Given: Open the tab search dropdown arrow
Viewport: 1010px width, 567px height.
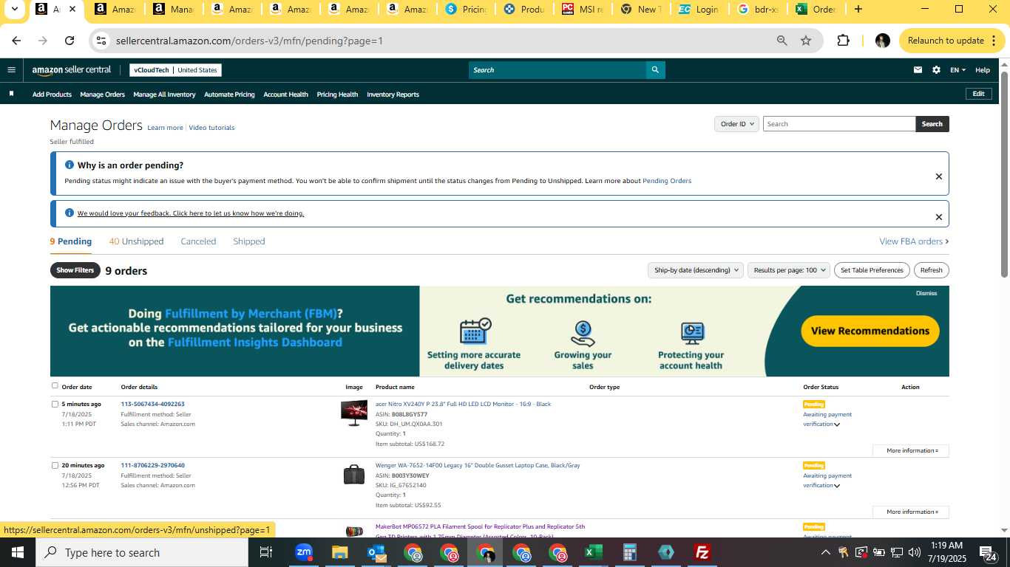Looking at the screenshot, I should coord(14,10).
